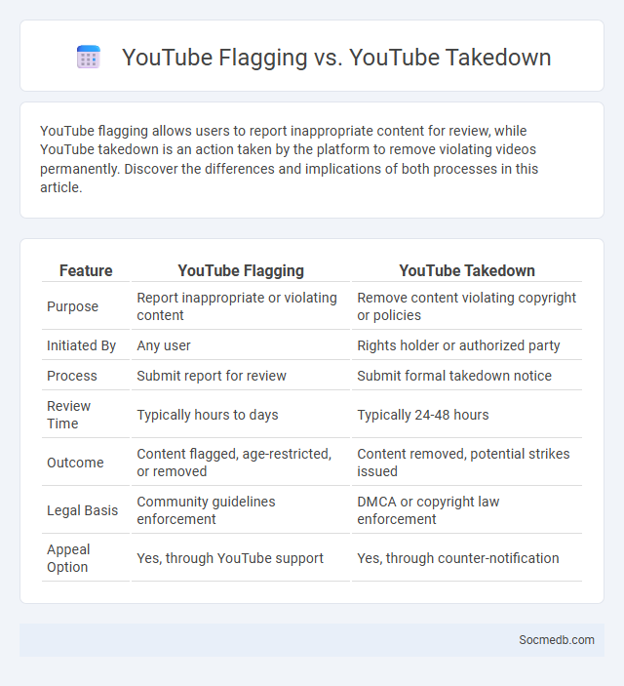Click the title 'YouTube Flagging vs. YouTube Takedown'
Viewport: 624px width, 686px height.
(336, 58)
